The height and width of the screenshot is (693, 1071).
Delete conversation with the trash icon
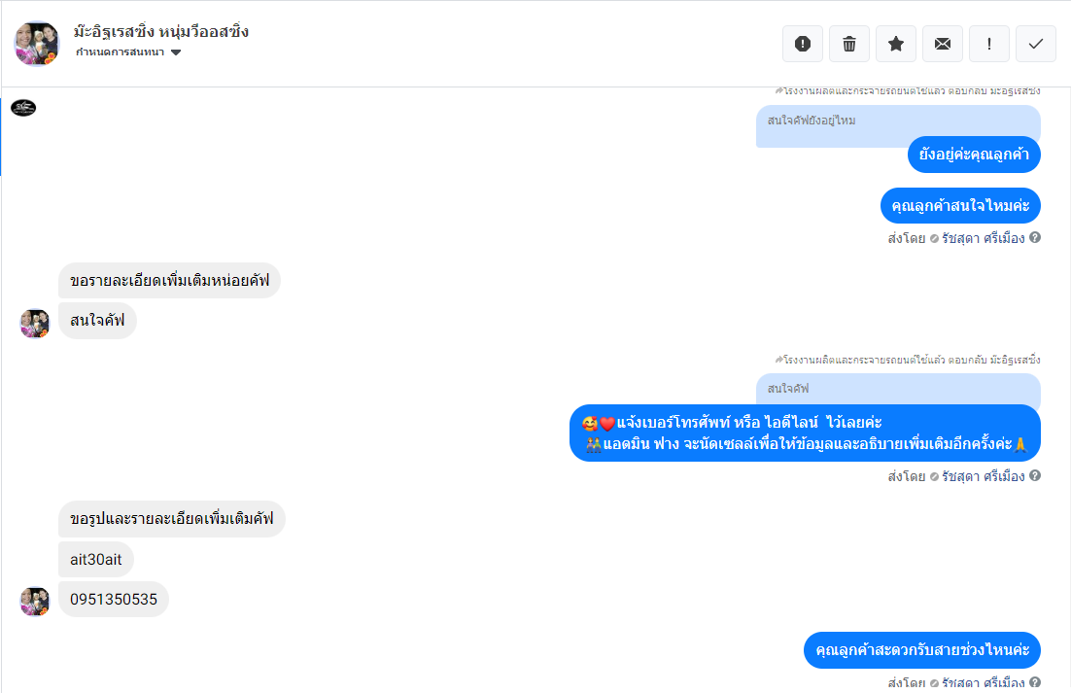coord(849,44)
